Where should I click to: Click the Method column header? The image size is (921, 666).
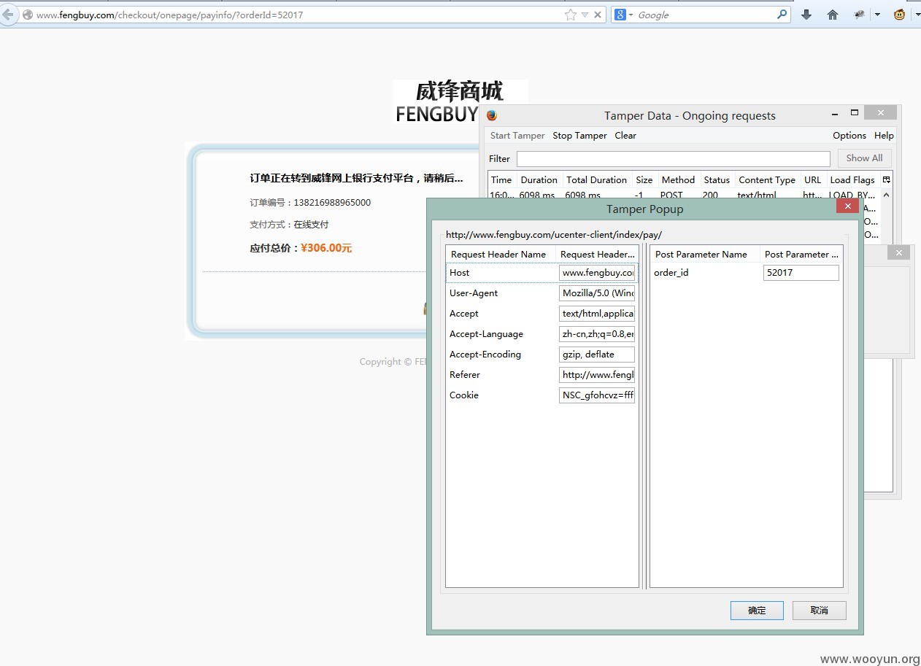point(678,180)
